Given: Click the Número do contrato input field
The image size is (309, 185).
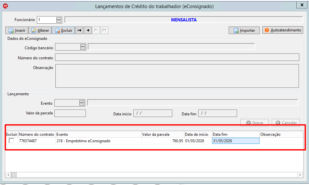Looking at the screenshot, I should tap(177, 57).
